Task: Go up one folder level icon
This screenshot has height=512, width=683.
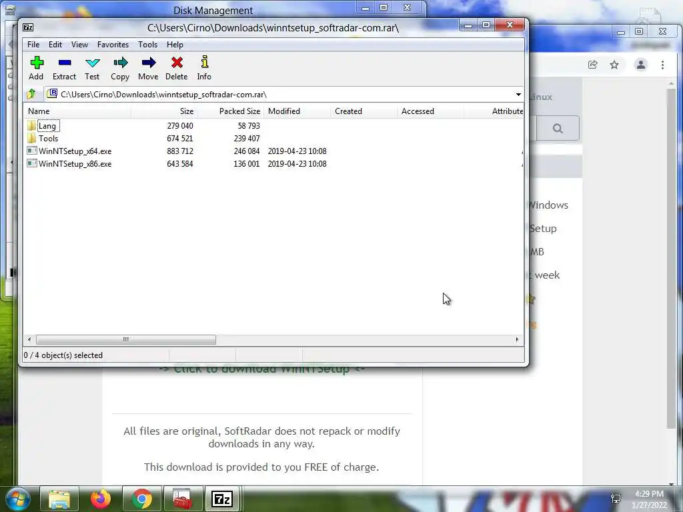Action: pyautogui.click(x=31, y=93)
